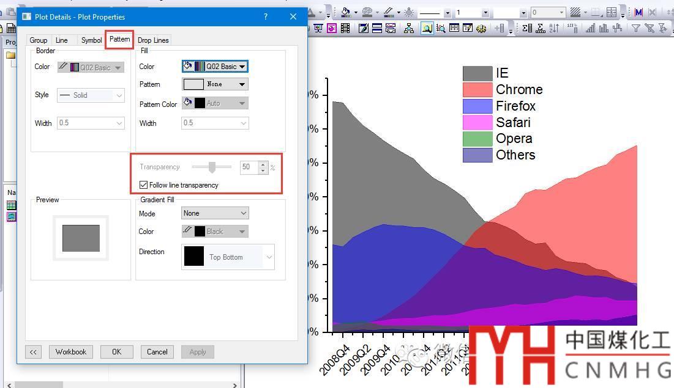Click the funnel filter icon in the toolbar
Image resolution: width=674 pixels, height=388 pixels.
click(636, 28)
